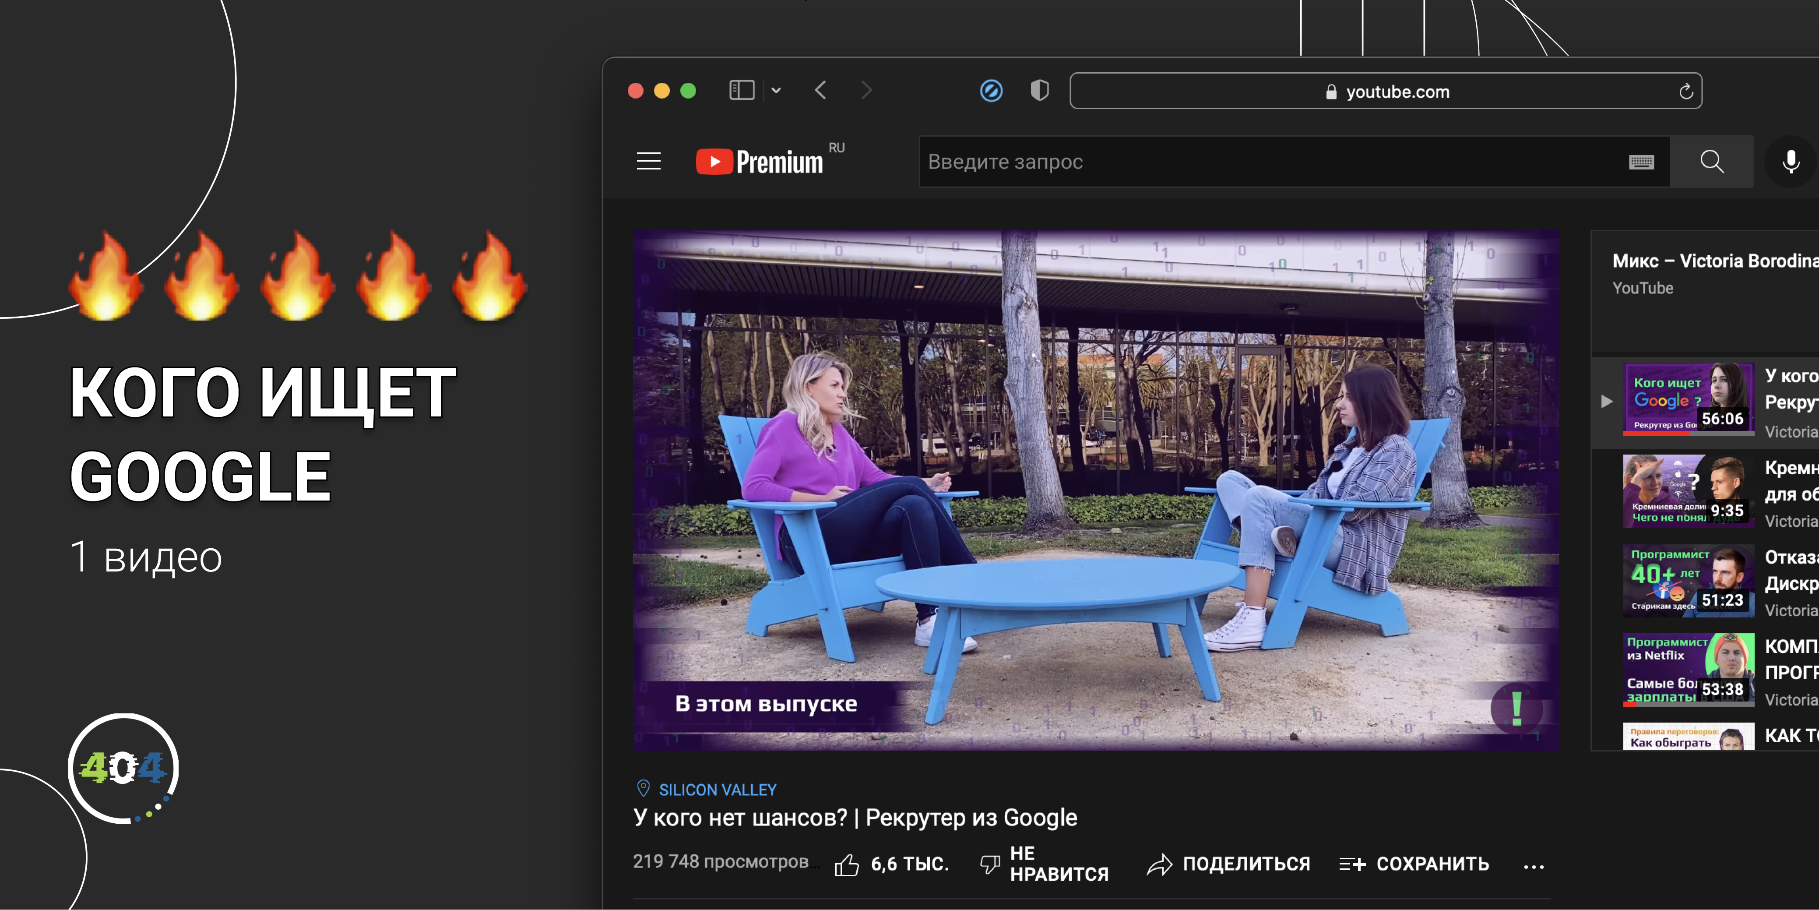Click the 'YouTube' label under the mix title
This screenshot has height=910, width=1819.
pyautogui.click(x=1643, y=288)
